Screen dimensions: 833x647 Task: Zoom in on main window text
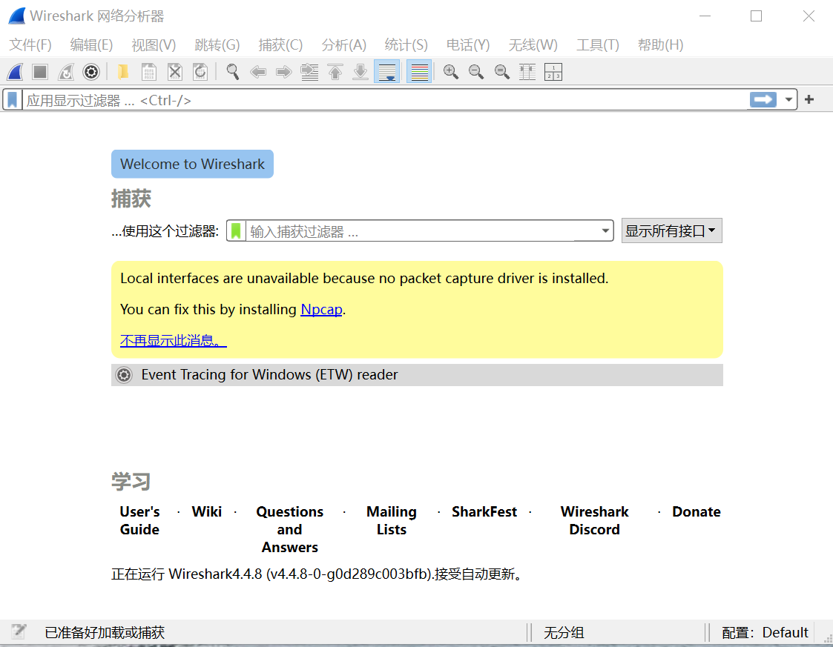451,72
